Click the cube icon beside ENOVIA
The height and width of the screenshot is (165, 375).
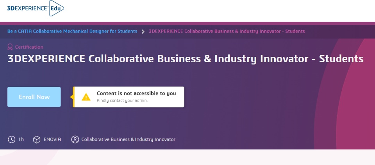point(37,139)
